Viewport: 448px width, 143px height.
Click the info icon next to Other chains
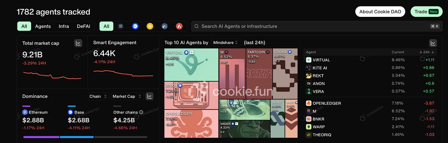[141, 112]
